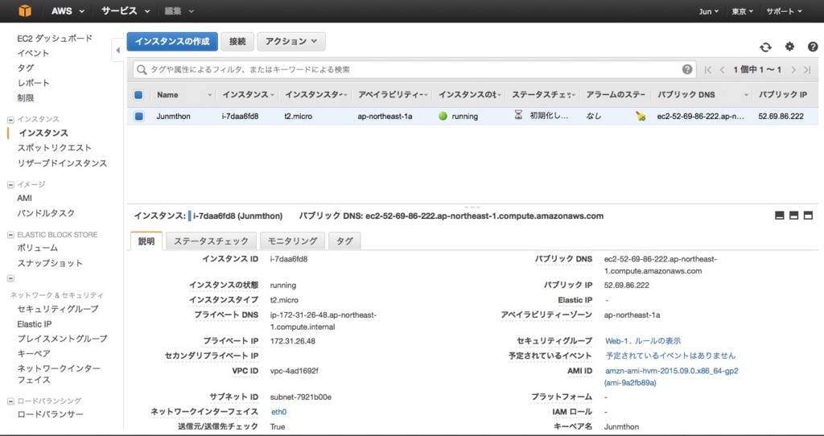Open スナップショット in sidebar

[x=50, y=263]
